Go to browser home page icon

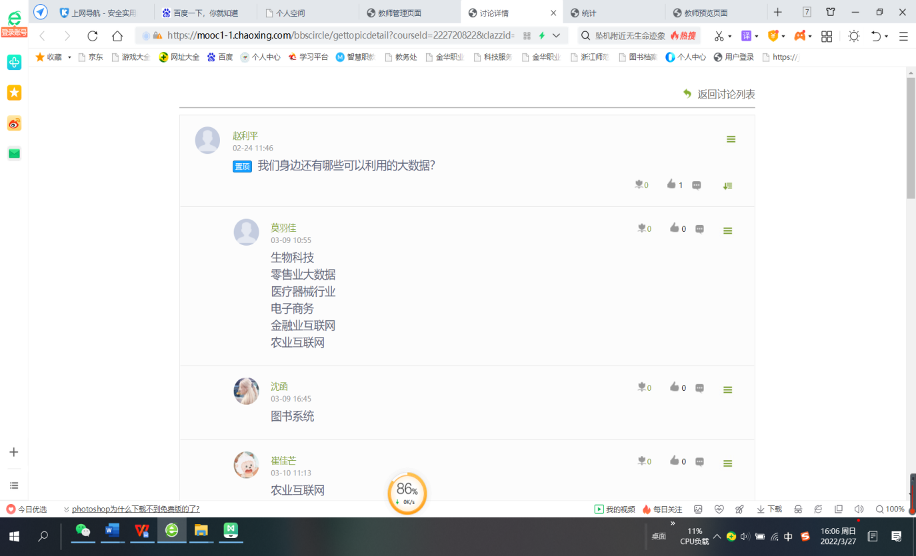117,36
